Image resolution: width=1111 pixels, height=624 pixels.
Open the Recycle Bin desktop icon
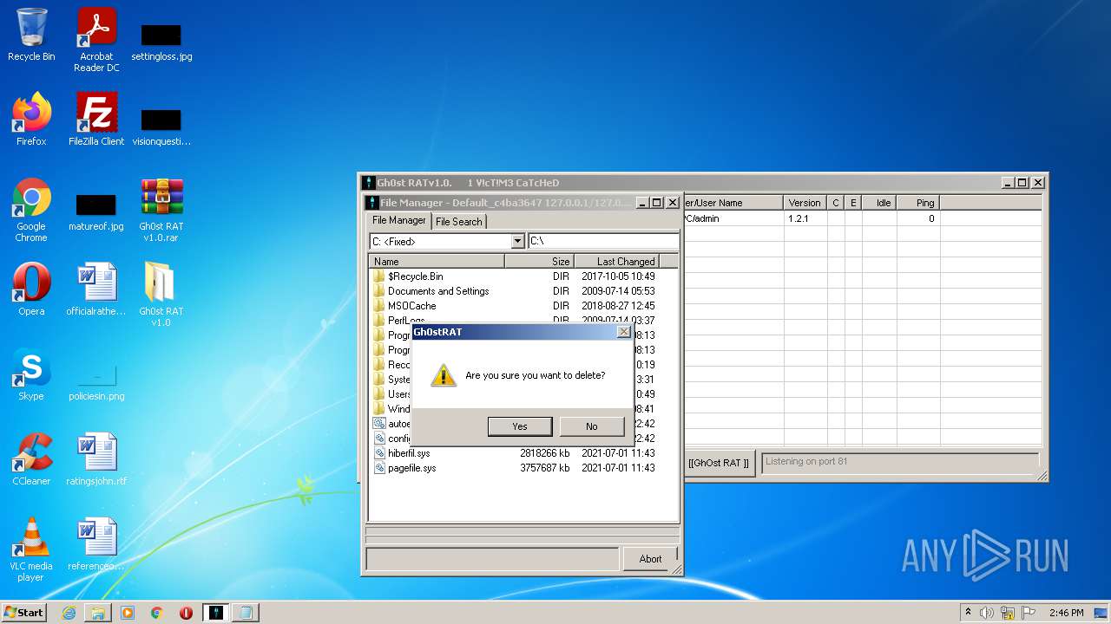[31, 36]
